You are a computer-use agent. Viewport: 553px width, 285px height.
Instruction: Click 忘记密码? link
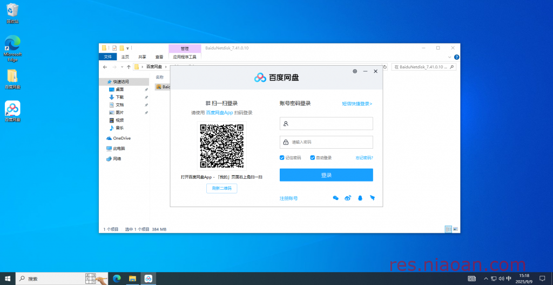point(365,158)
